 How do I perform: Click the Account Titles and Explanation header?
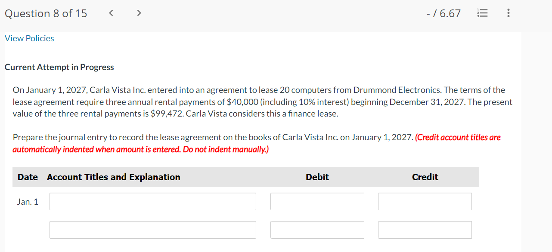point(114,177)
